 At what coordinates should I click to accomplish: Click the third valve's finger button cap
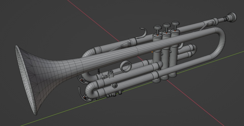176,24
